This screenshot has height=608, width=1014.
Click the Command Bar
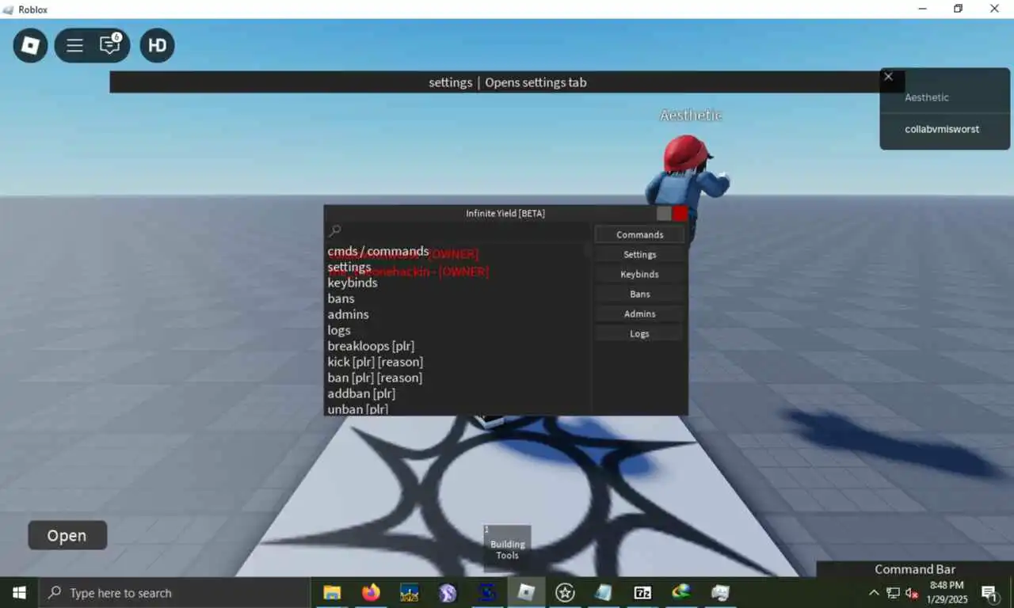coord(915,569)
